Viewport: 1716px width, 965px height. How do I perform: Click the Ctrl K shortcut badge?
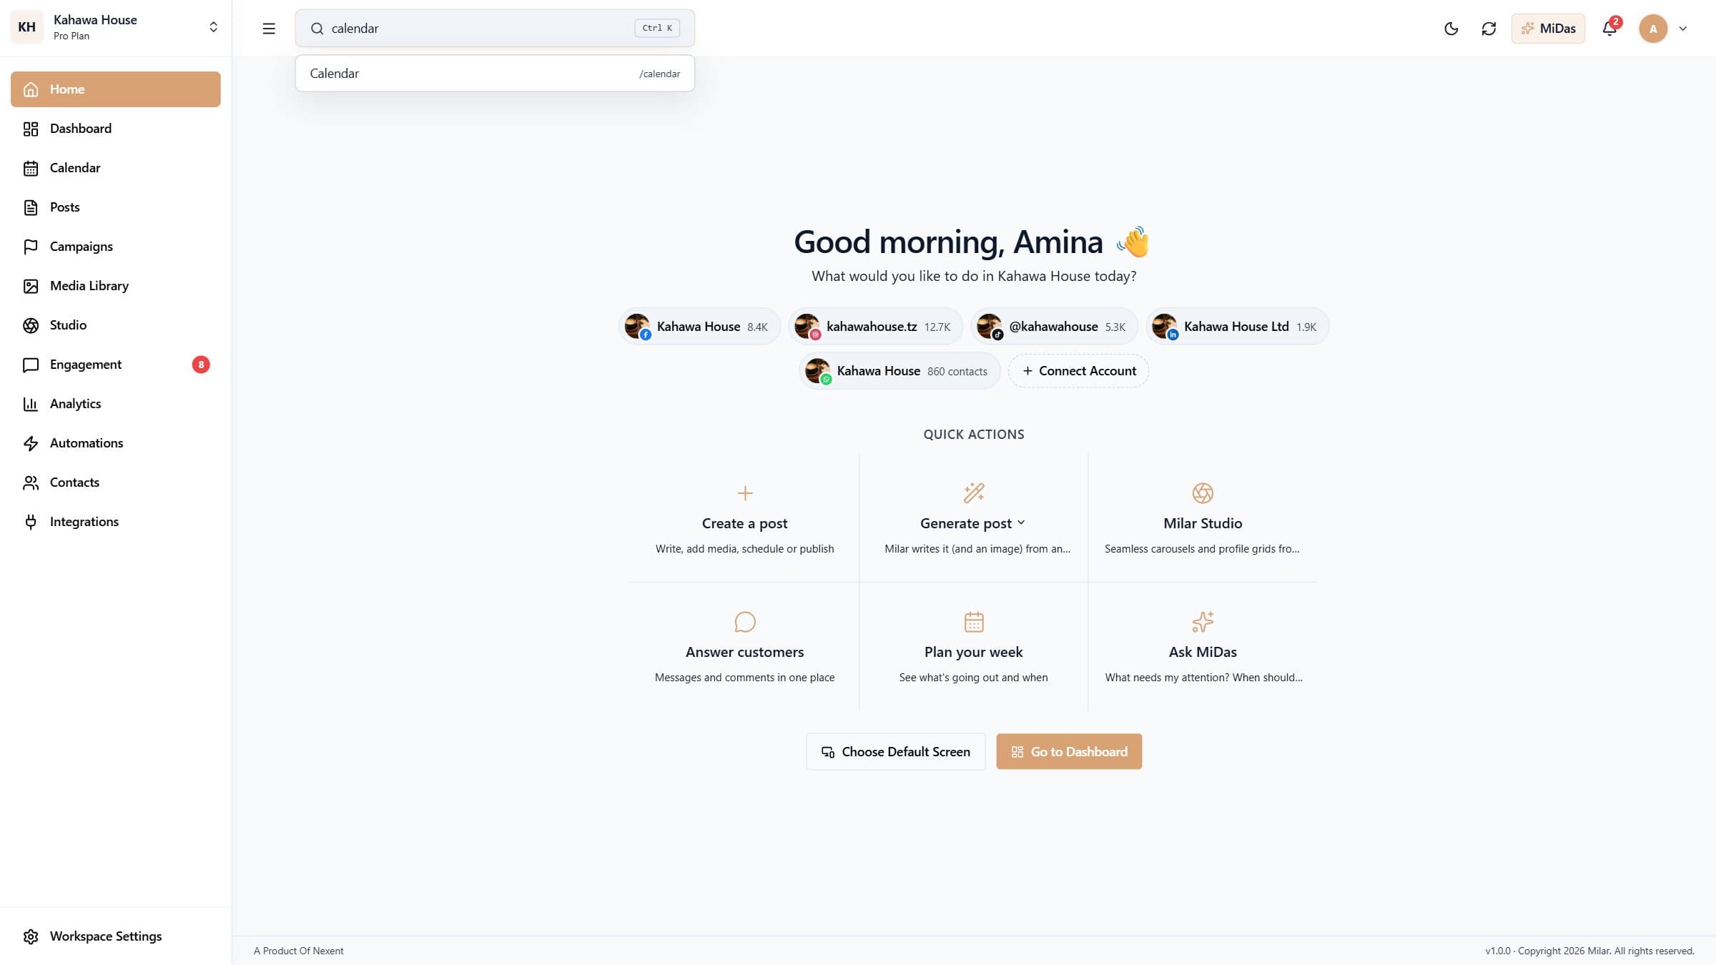point(657,28)
